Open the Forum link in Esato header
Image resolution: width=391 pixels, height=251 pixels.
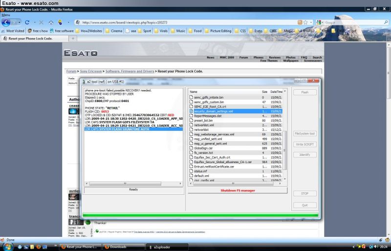click(243, 57)
